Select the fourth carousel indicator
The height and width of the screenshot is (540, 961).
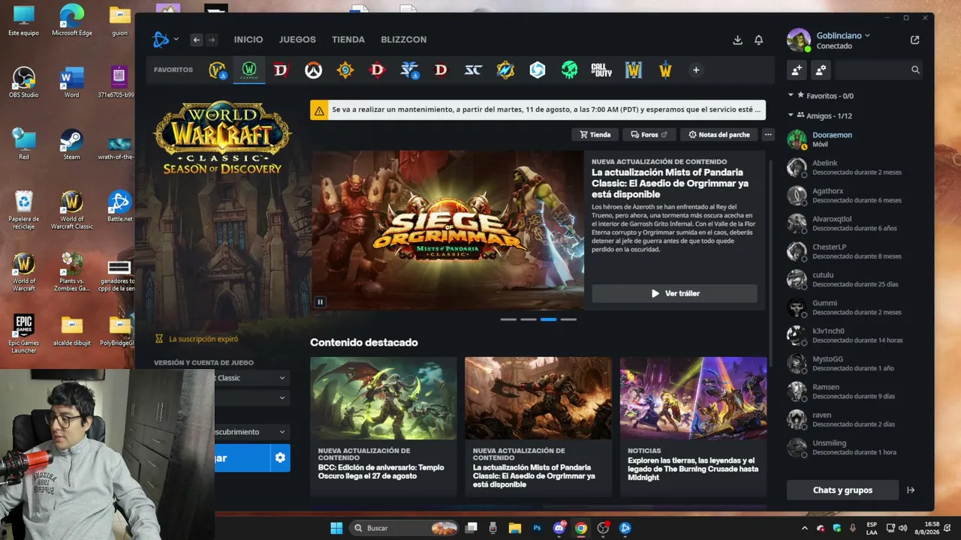(568, 319)
